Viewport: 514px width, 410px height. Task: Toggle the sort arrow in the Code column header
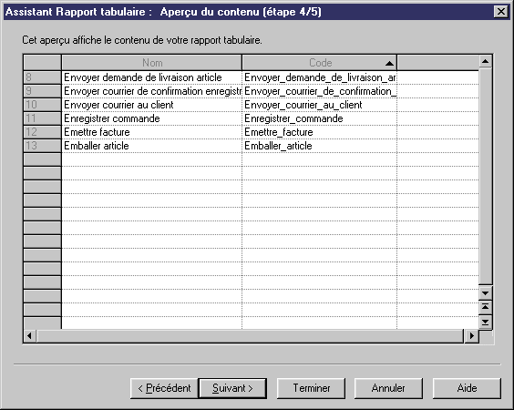pyautogui.click(x=389, y=63)
